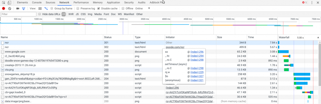Open the Application tab

click(x=113, y=3)
